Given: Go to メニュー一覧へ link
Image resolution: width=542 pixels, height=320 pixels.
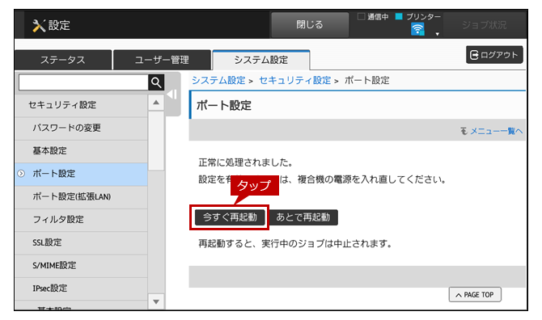Looking at the screenshot, I should 496,131.
